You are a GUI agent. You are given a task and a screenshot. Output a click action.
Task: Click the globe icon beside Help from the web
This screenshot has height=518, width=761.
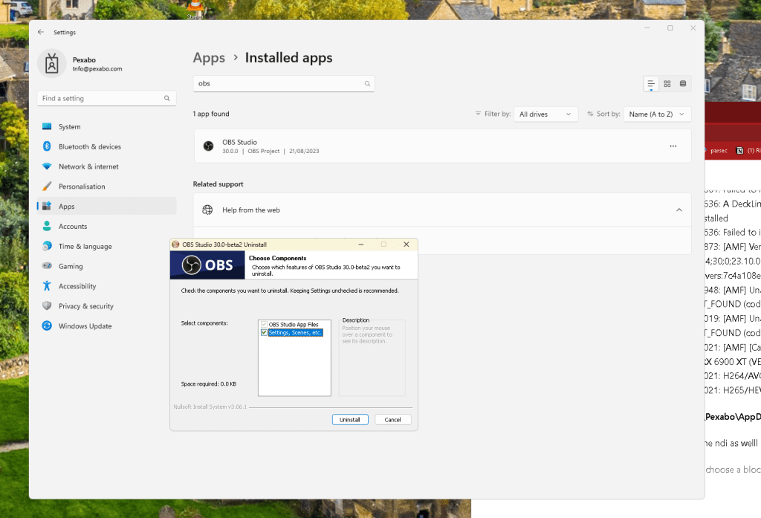tap(207, 210)
